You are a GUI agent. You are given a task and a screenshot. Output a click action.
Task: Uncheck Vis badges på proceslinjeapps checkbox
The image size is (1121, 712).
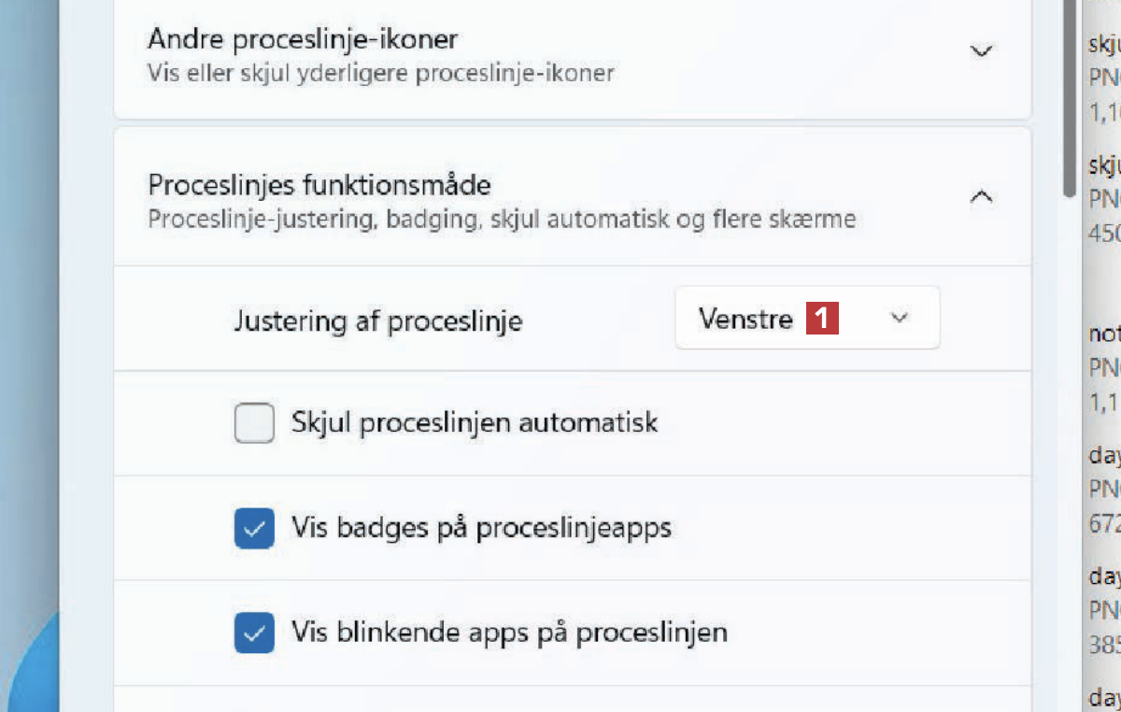[x=254, y=529]
